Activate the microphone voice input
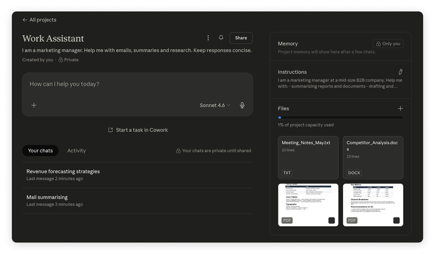This screenshot has width=435, height=254. [242, 105]
